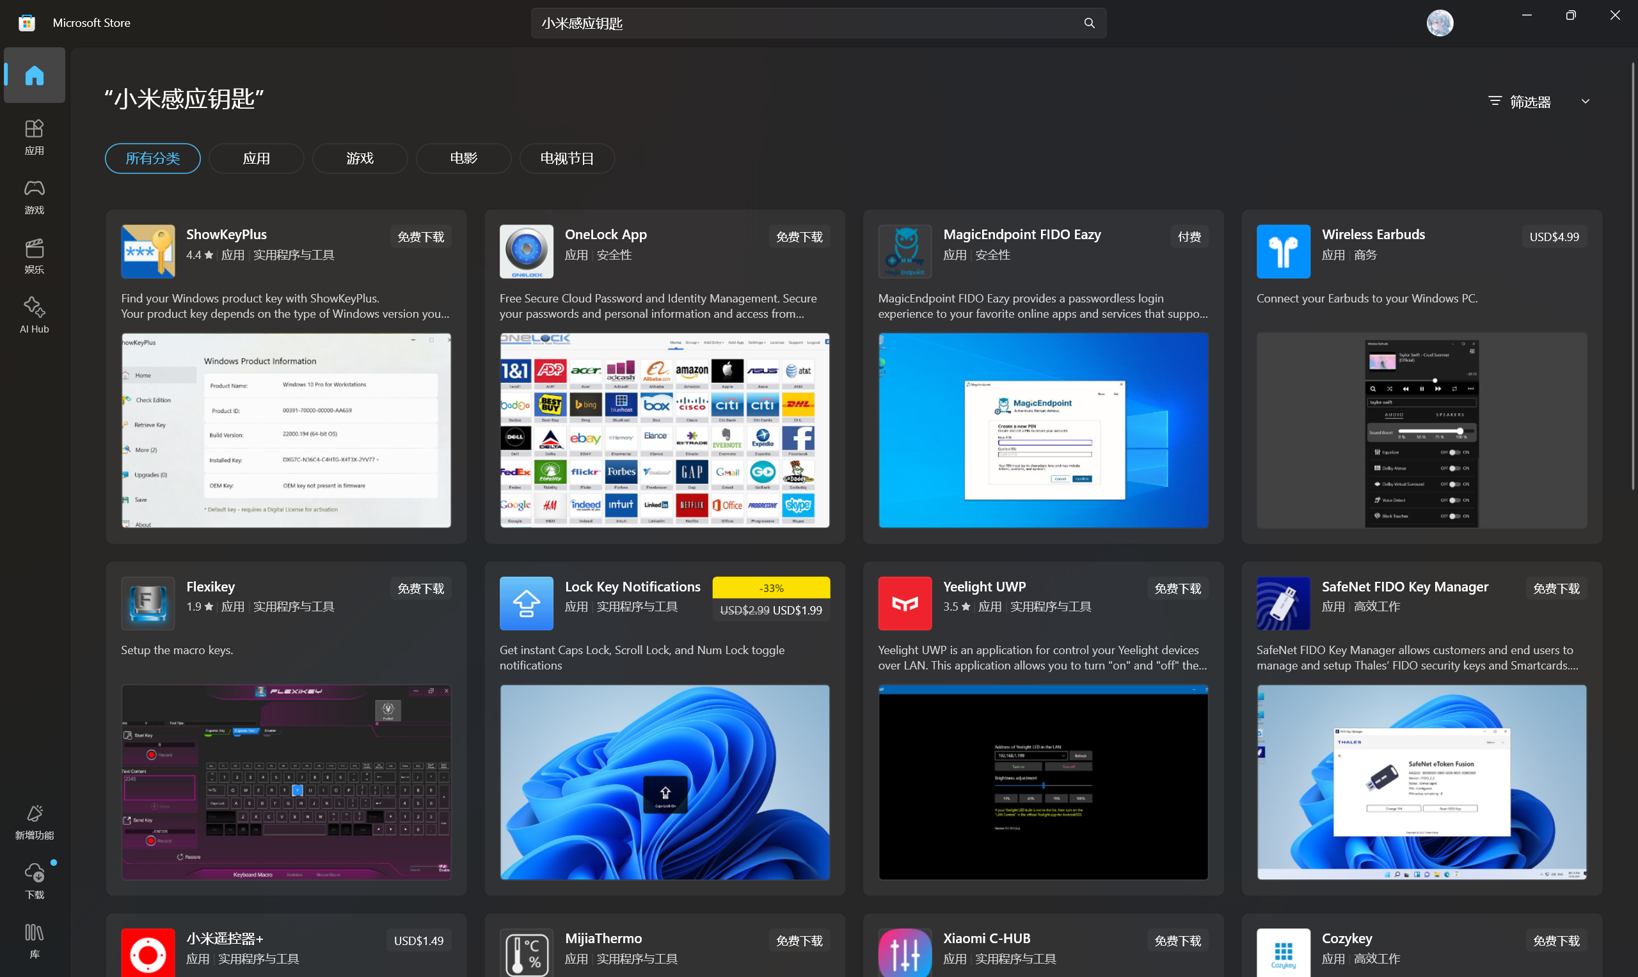Open the 库 library sidebar item
The height and width of the screenshot is (977, 1638).
click(x=35, y=941)
